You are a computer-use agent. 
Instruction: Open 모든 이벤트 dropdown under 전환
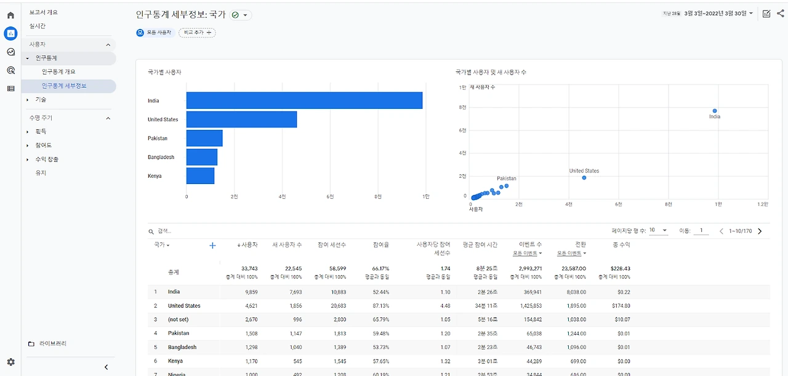571,253
